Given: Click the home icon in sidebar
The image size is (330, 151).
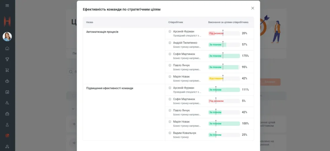Looking at the screenshot, I should [7, 48].
